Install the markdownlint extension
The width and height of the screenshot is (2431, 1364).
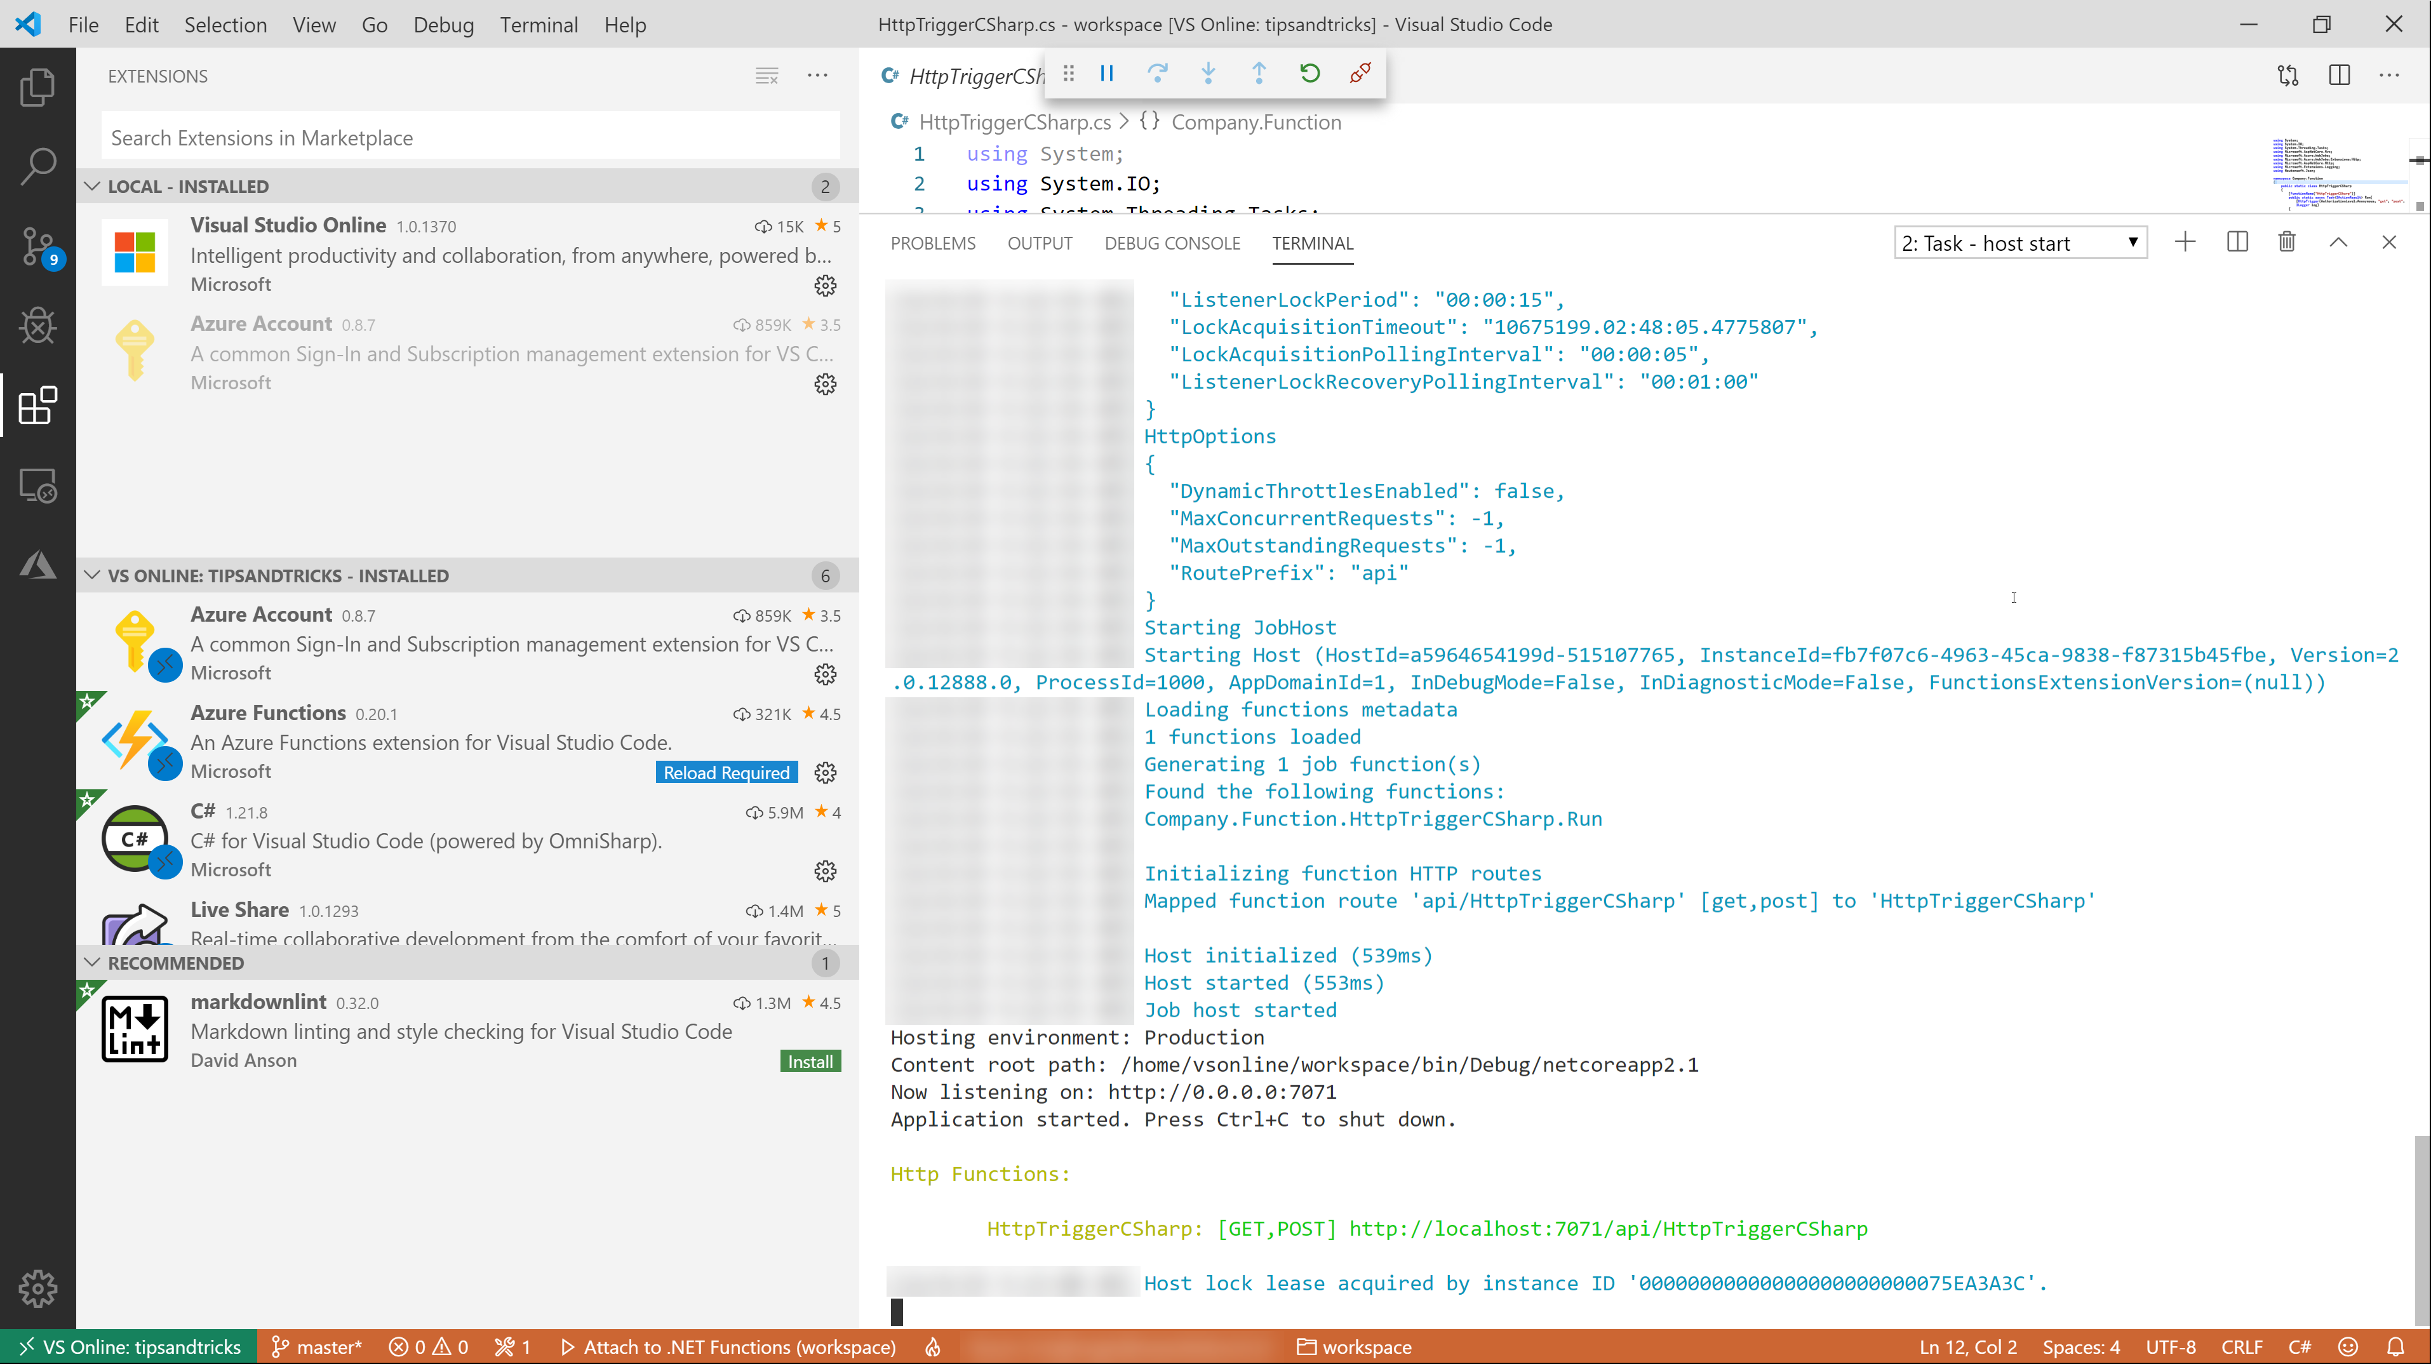pos(810,1062)
